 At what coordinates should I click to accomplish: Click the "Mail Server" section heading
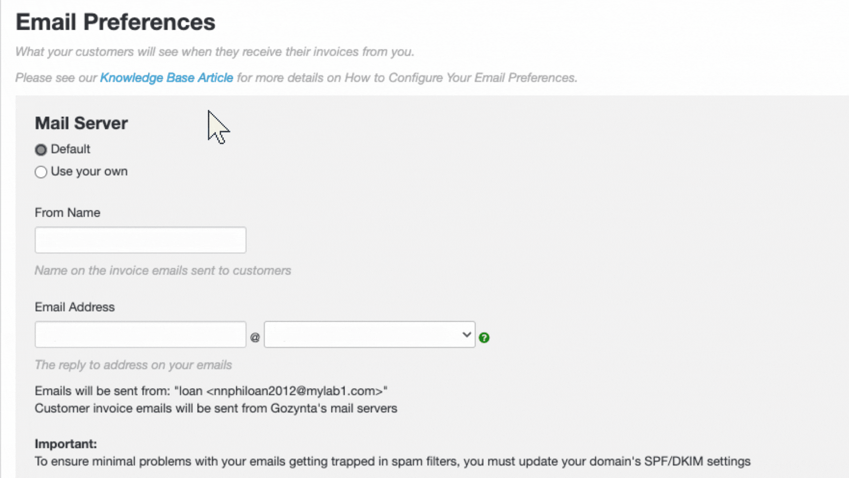(81, 123)
